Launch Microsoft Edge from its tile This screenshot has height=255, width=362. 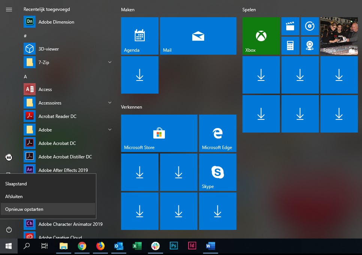point(217,133)
